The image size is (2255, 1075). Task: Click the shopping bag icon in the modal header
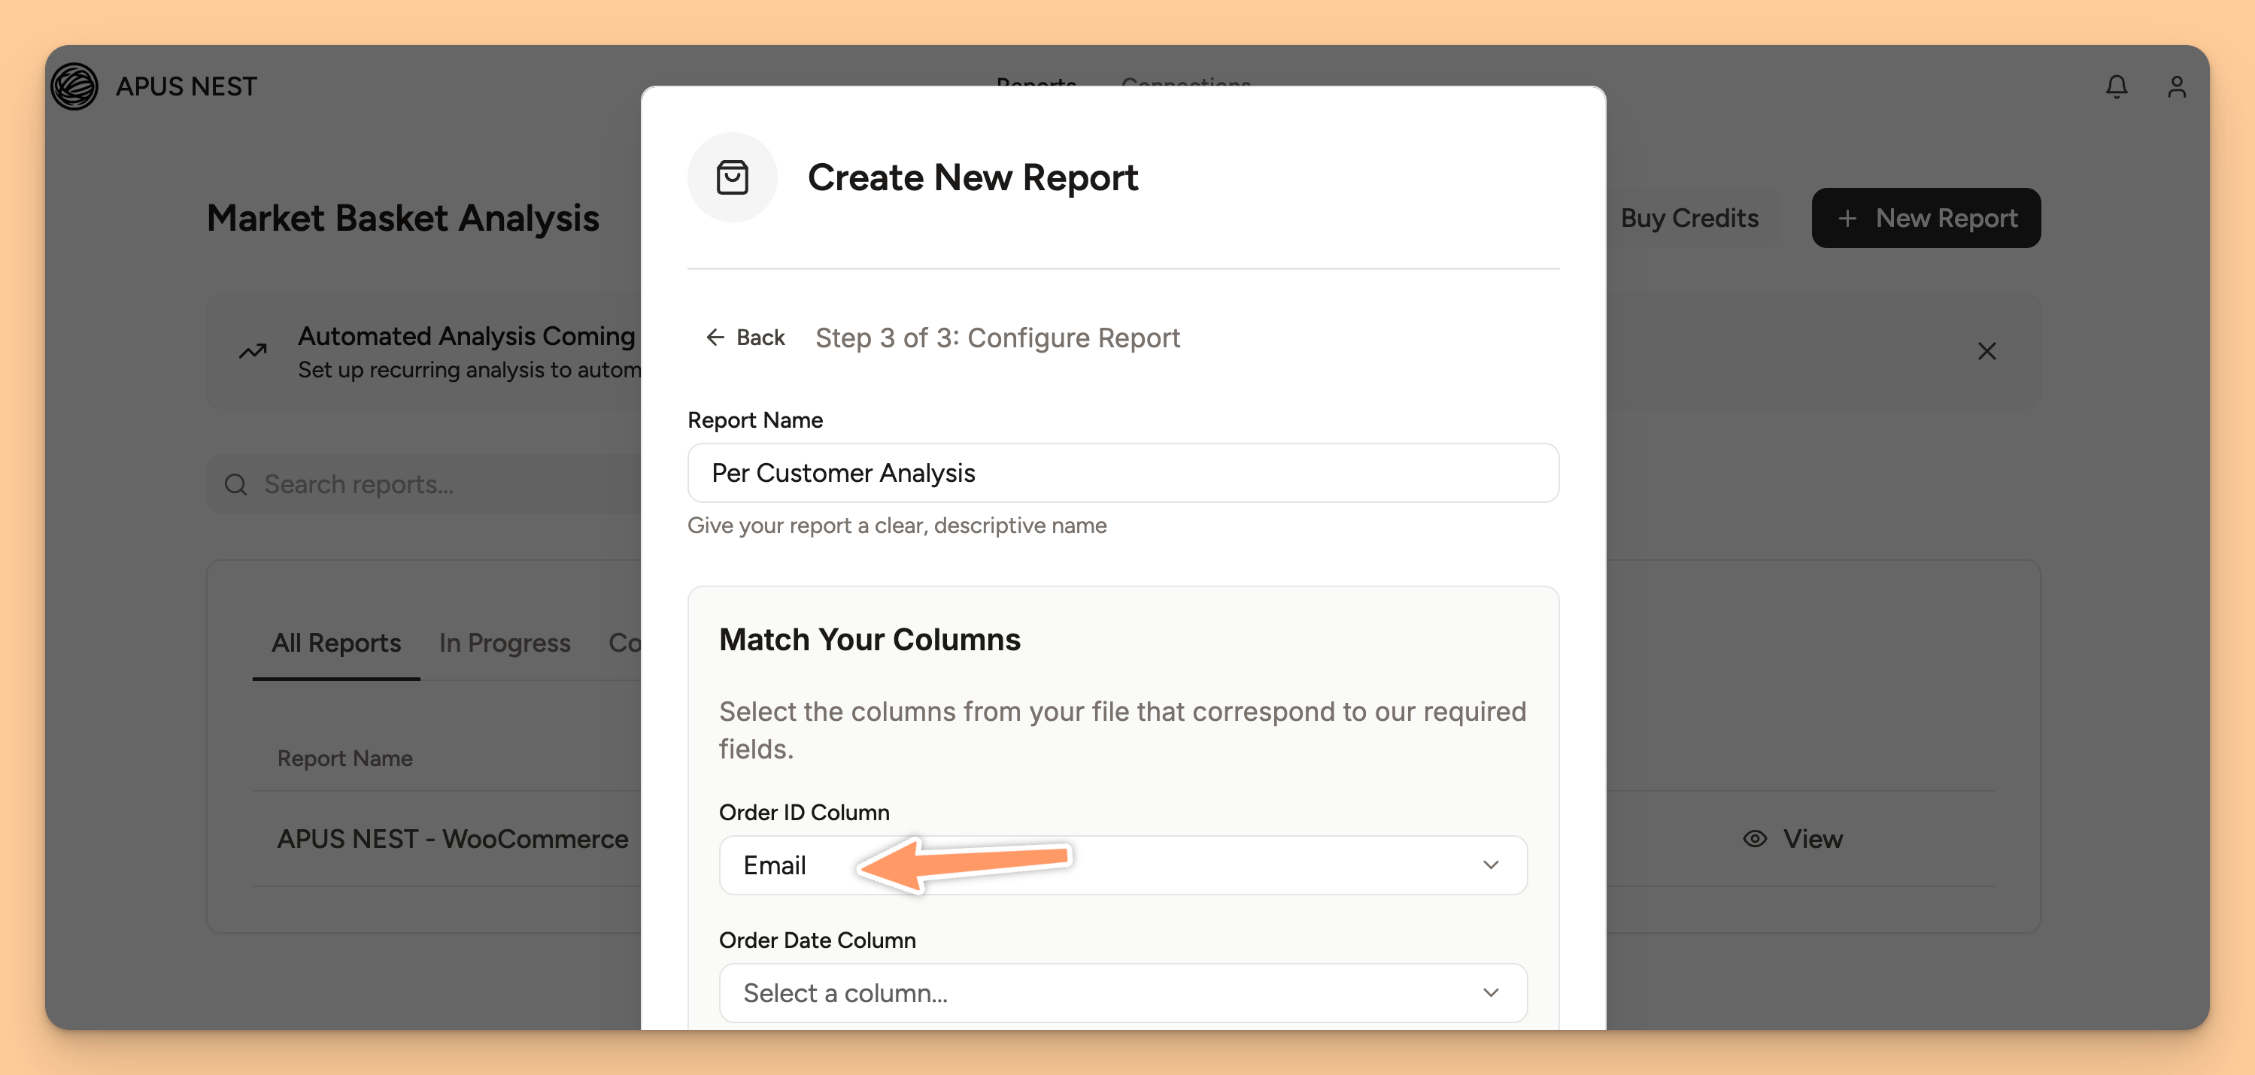733,177
